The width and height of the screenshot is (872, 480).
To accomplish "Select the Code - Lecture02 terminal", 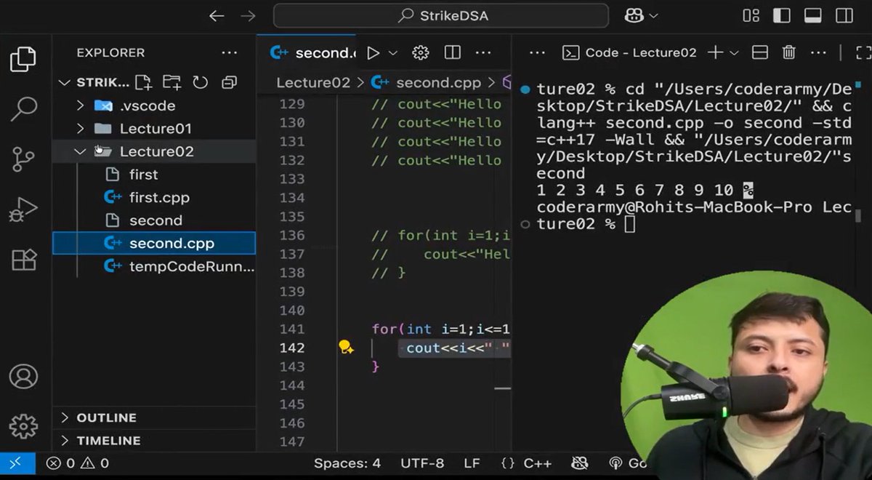I will point(630,52).
